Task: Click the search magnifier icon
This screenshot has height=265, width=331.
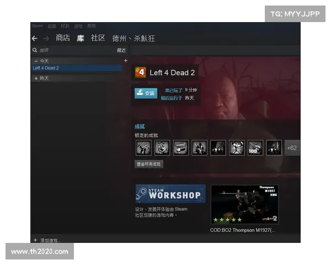Action: click(x=35, y=50)
